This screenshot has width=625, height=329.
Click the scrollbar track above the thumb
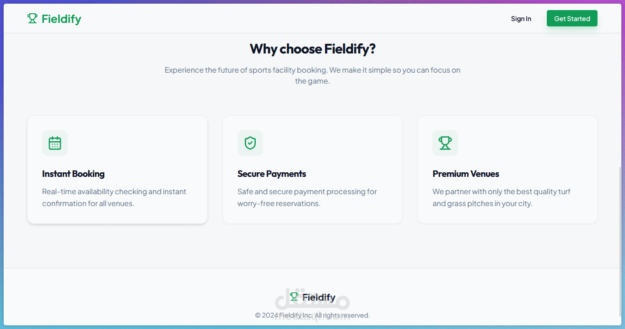coord(620,91)
